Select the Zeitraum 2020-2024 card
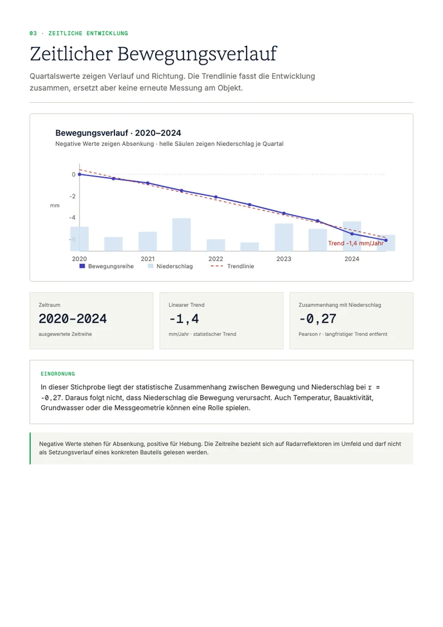The width and height of the screenshot is (443, 627). [92, 320]
